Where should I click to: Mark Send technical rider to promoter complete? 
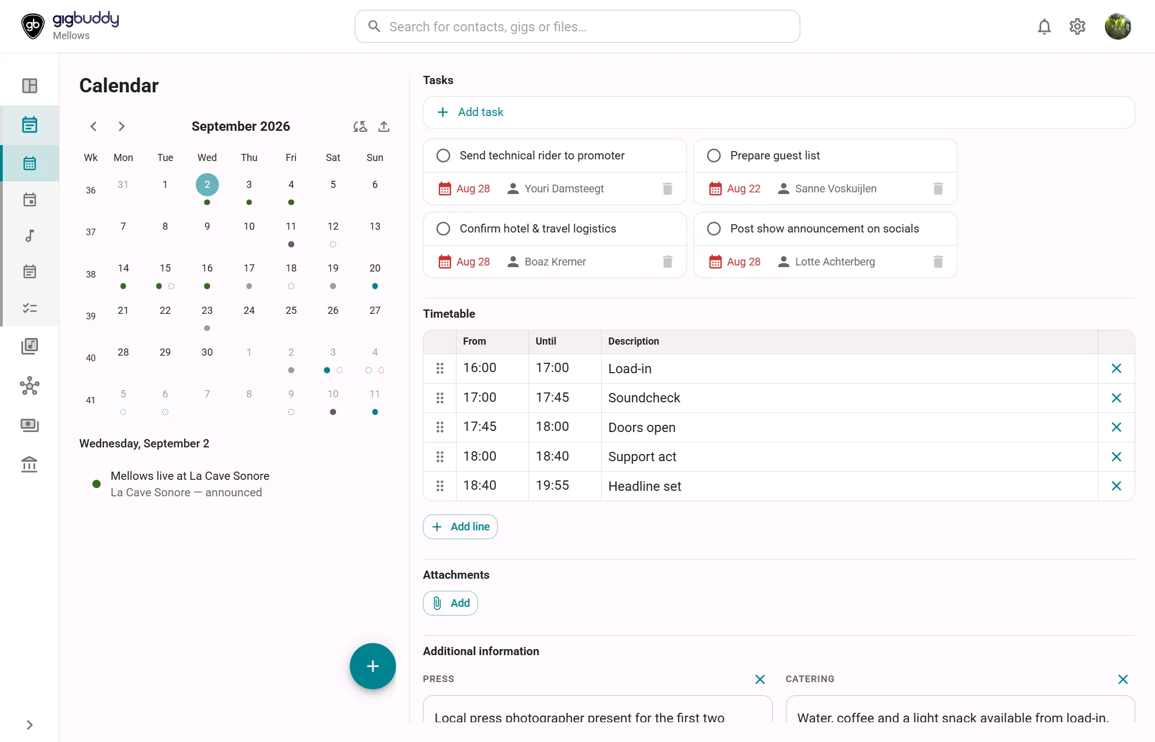tap(443, 156)
